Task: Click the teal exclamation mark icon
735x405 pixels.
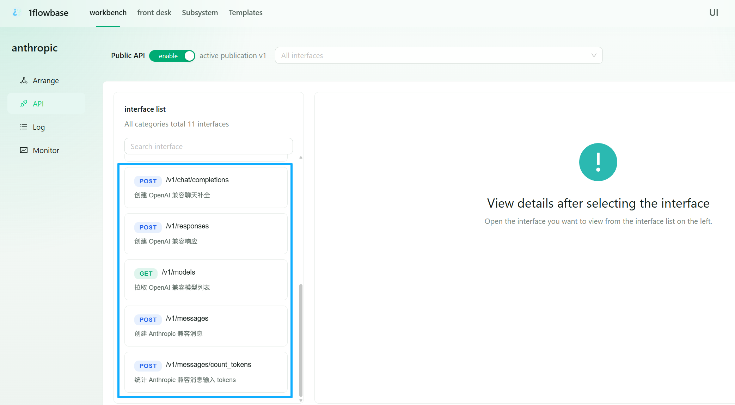Action: point(598,162)
